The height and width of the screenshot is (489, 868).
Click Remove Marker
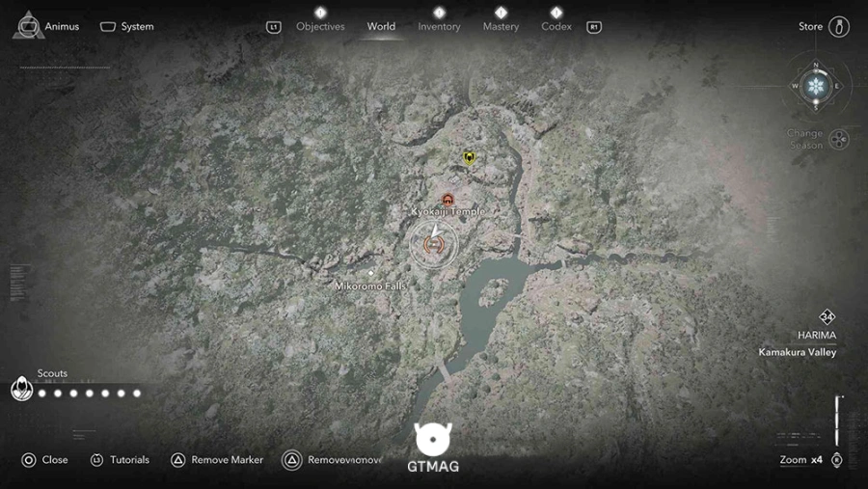coord(216,460)
